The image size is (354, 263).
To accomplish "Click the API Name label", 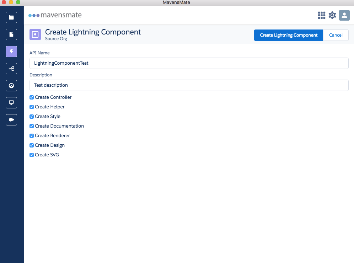I will tap(39, 53).
